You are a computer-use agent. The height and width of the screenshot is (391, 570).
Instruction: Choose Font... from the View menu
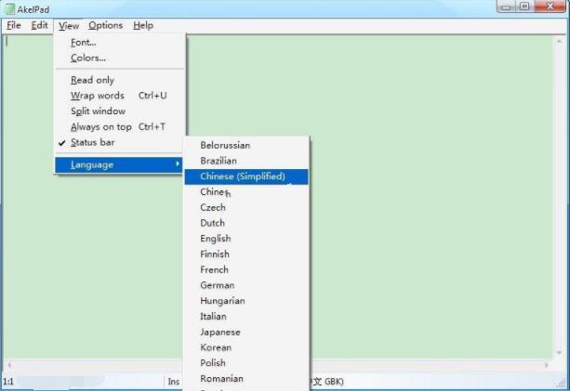(120, 43)
